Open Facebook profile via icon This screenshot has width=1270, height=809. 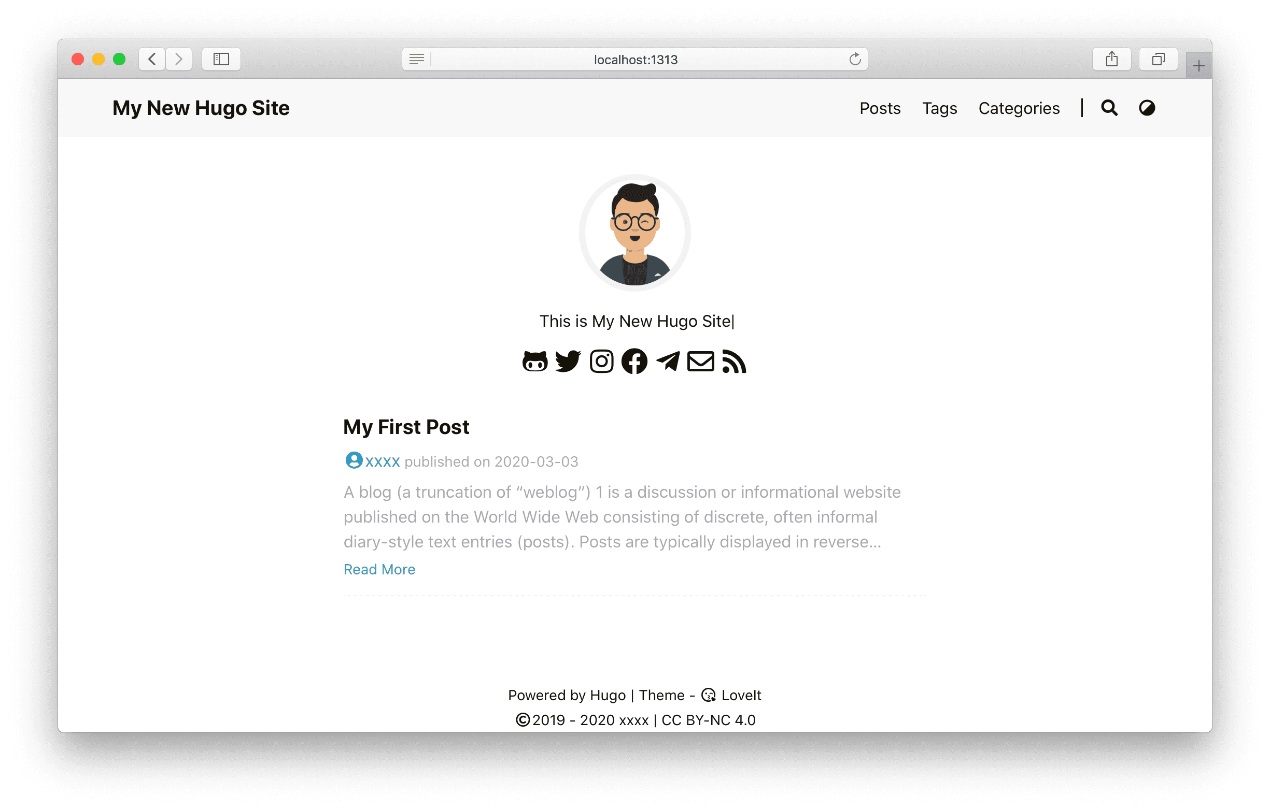[x=634, y=360]
